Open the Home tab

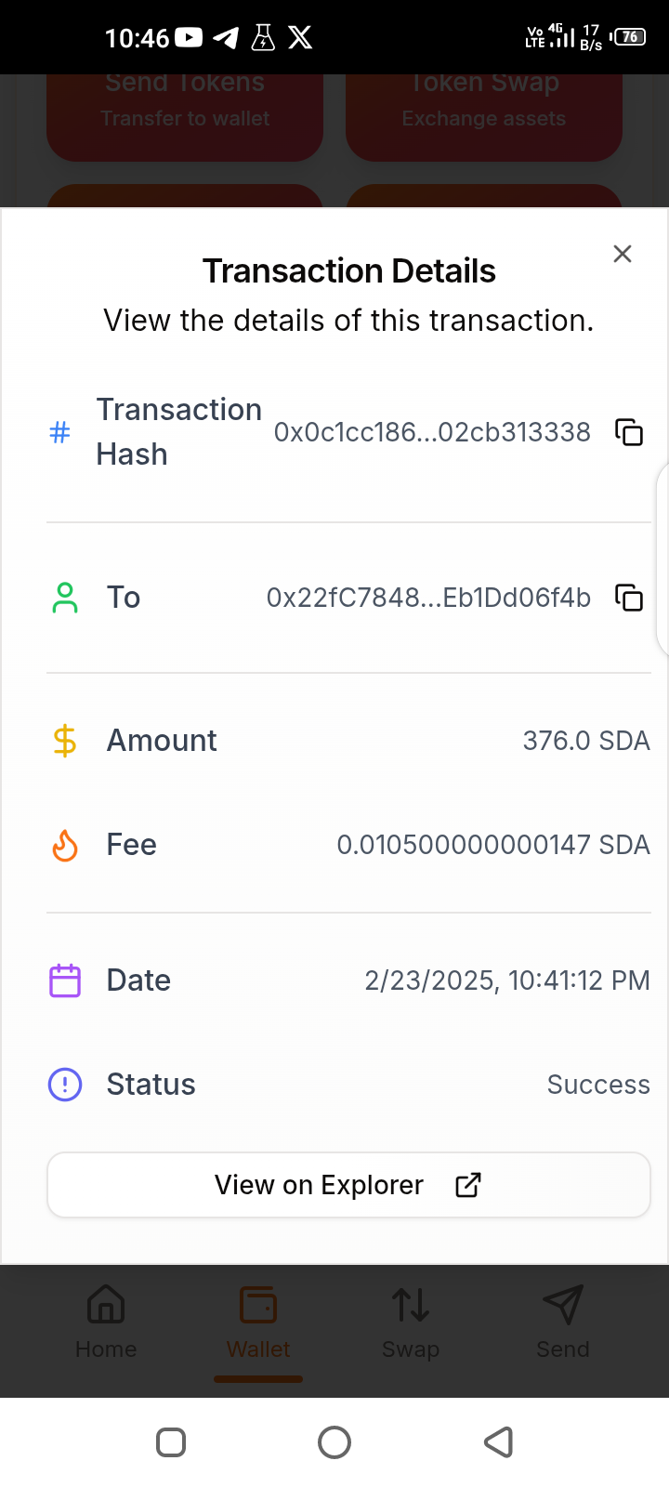106,1322
